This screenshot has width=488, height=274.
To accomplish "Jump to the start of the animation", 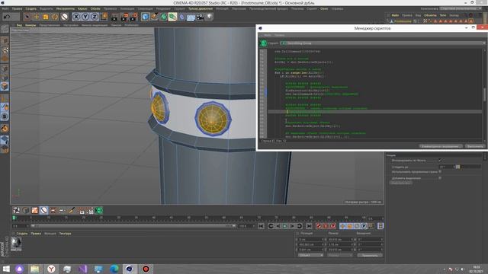I will coord(261,226).
